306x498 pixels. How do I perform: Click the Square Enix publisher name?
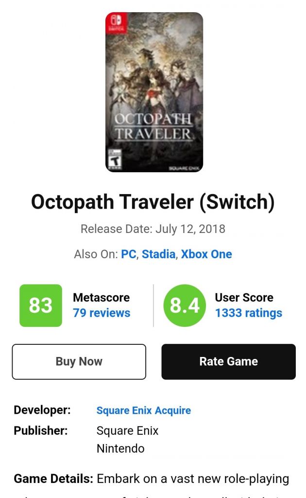pyautogui.click(x=127, y=431)
